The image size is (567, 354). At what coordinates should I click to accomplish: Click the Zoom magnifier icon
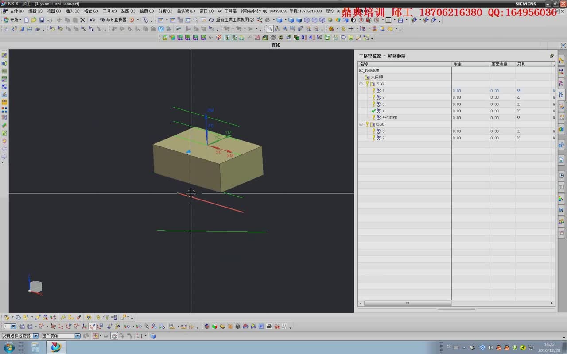pyautogui.click(x=195, y=20)
